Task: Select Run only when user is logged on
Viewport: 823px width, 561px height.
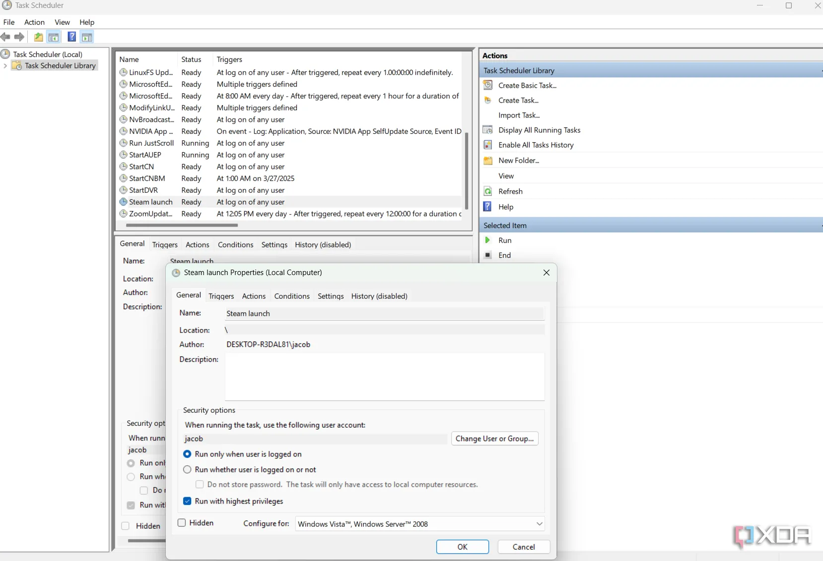Action: coord(187,454)
